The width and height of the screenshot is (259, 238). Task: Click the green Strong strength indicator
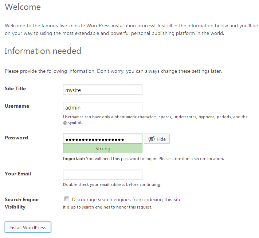pos(103,148)
